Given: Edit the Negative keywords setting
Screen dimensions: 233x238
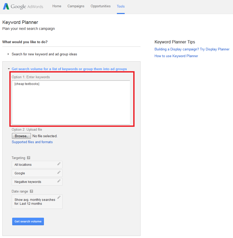Looking at the screenshot, I should point(59,182).
